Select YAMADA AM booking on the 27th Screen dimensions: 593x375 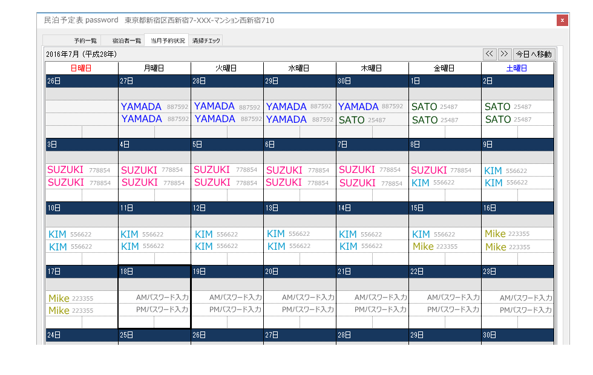pos(142,107)
